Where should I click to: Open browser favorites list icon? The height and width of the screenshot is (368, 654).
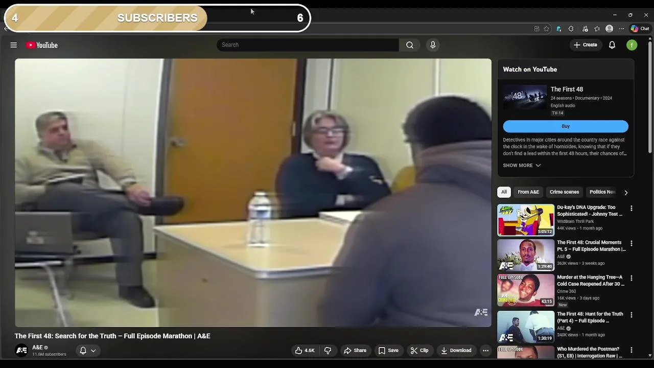[597, 29]
